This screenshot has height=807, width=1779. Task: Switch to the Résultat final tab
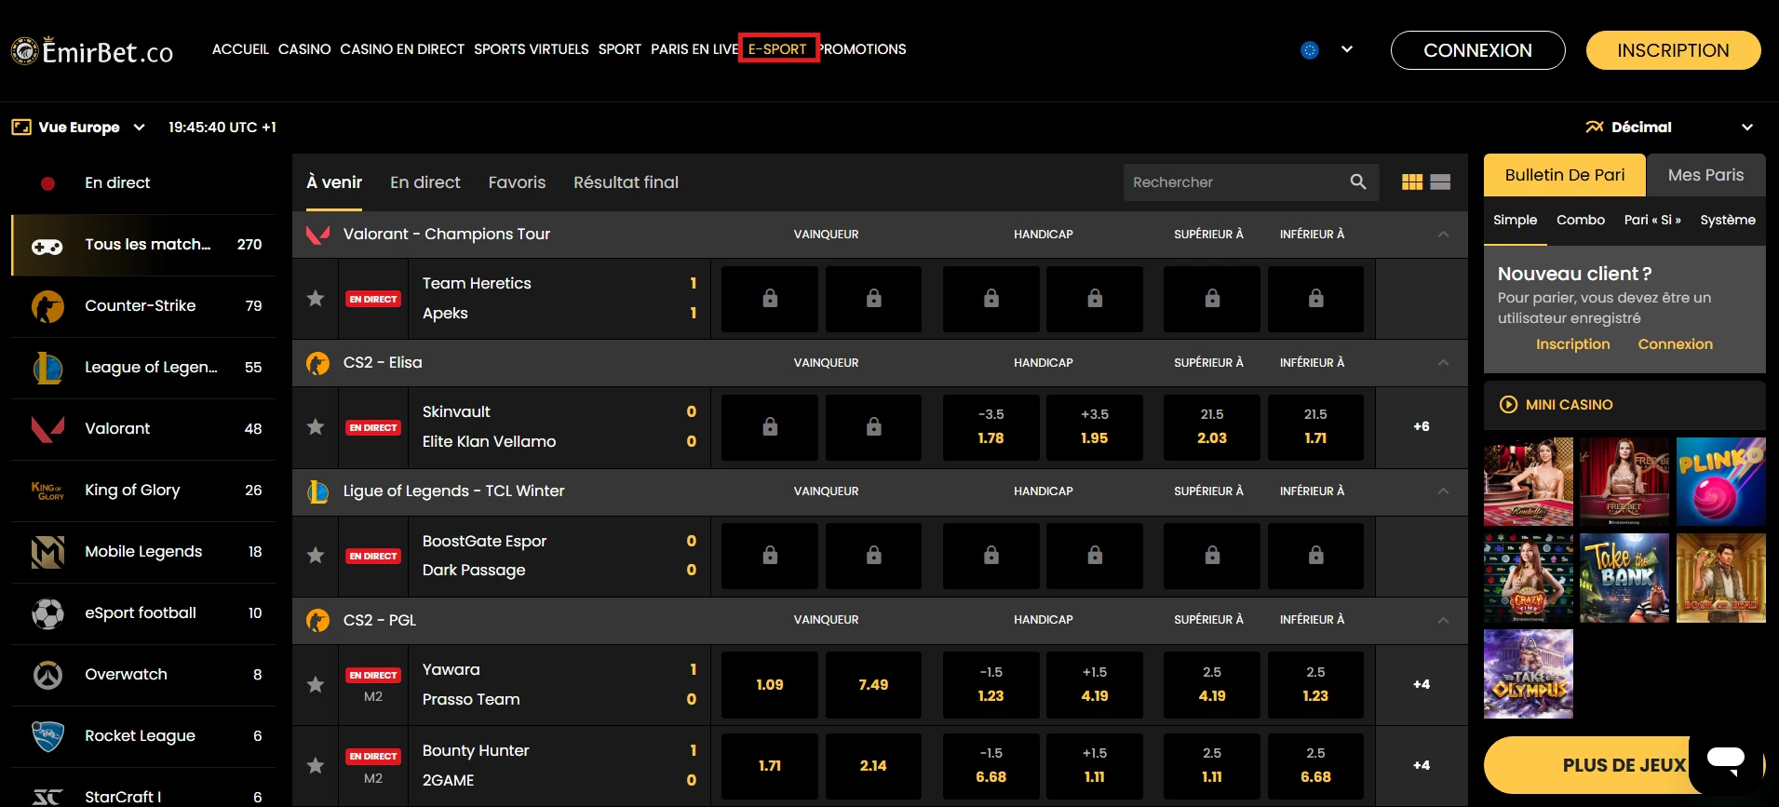click(626, 182)
